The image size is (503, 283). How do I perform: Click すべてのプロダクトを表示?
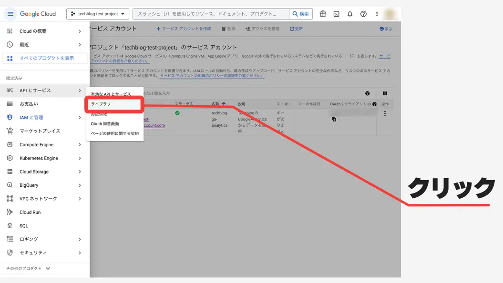pyautogui.click(x=45, y=58)
